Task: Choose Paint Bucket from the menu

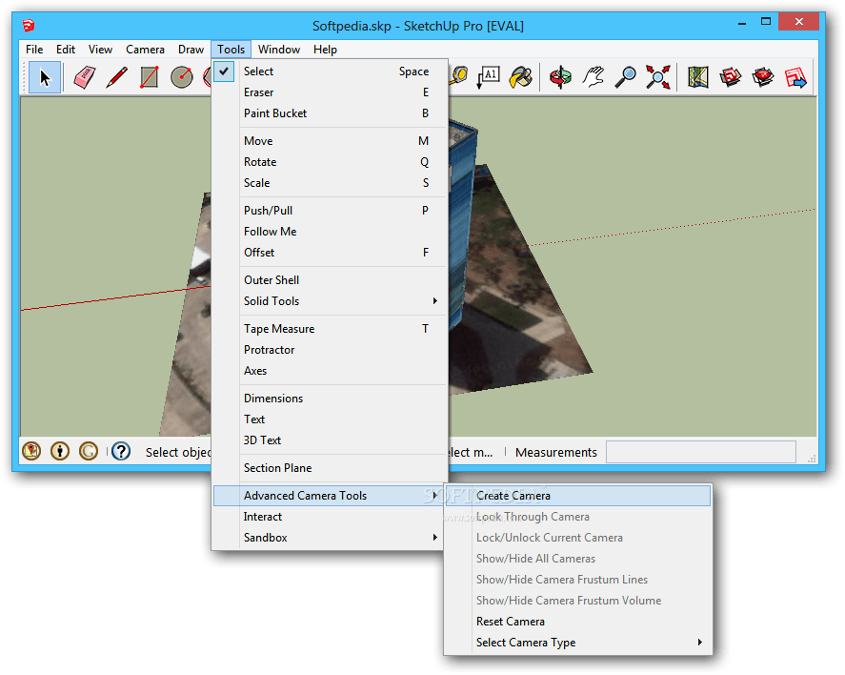Action: pos(330,113)
